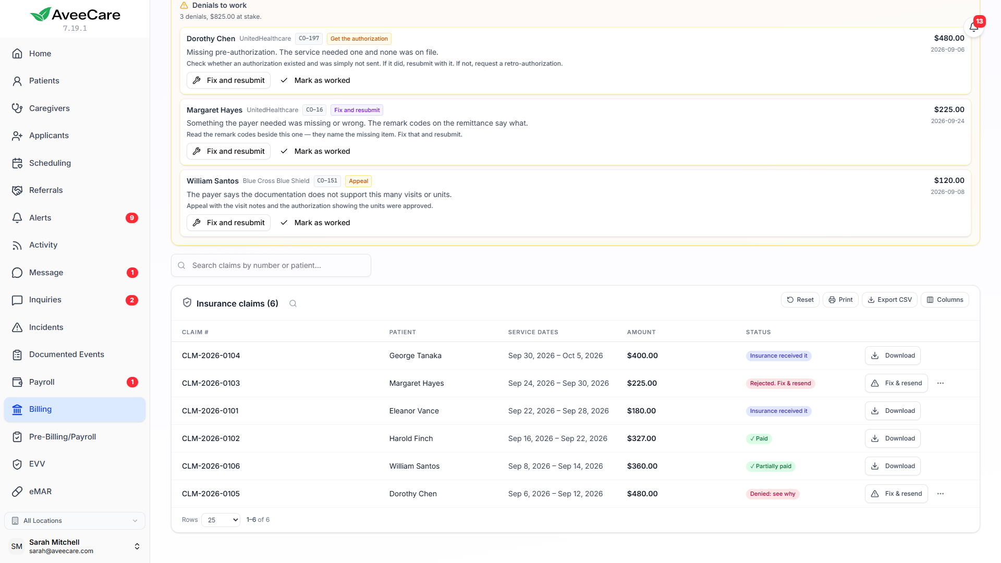Click the Scheduling calendar icon
This screenshot has height=563, width=1001.
17,163
